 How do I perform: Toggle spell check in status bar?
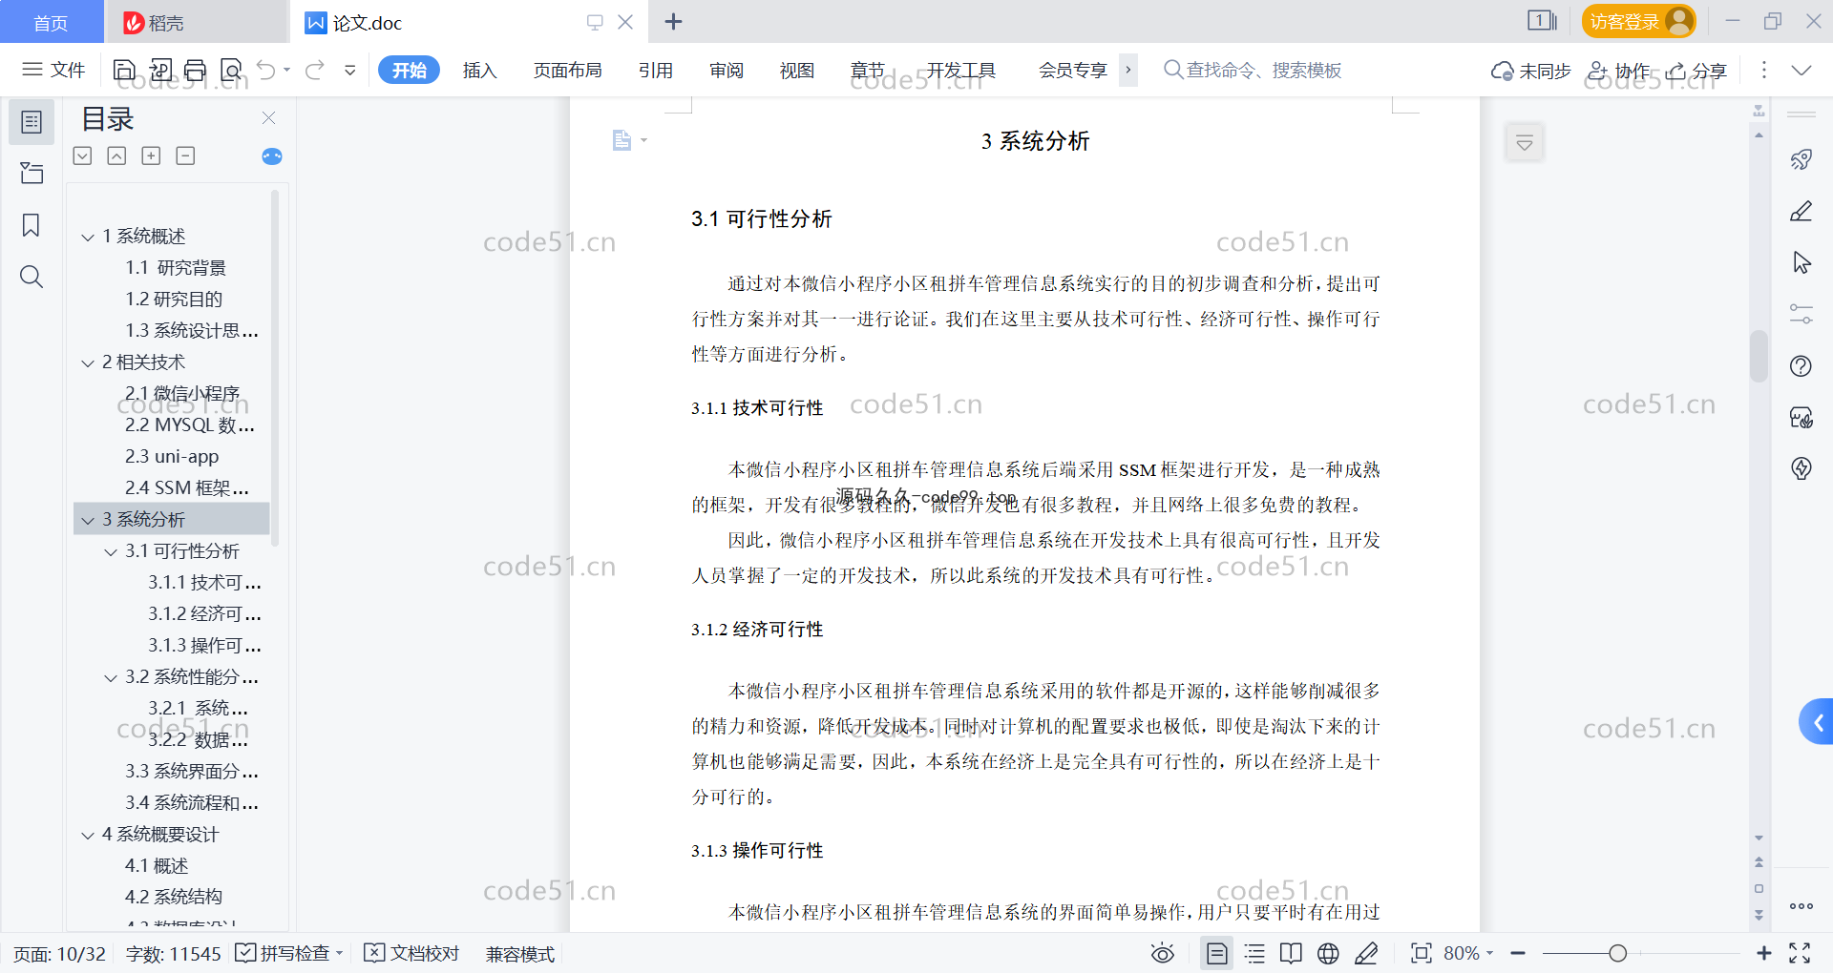pyautogui.click(x=288, y=953)
